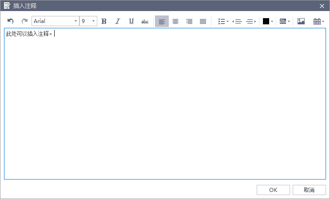Close the 插入注释 dialog
The image size is (330, 199).
click(322, 6)
